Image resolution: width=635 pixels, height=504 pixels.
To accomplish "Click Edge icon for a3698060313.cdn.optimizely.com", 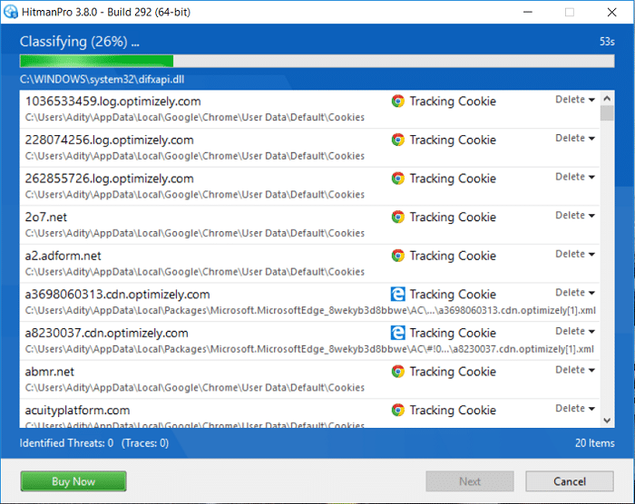I will (x=397, y=294).
